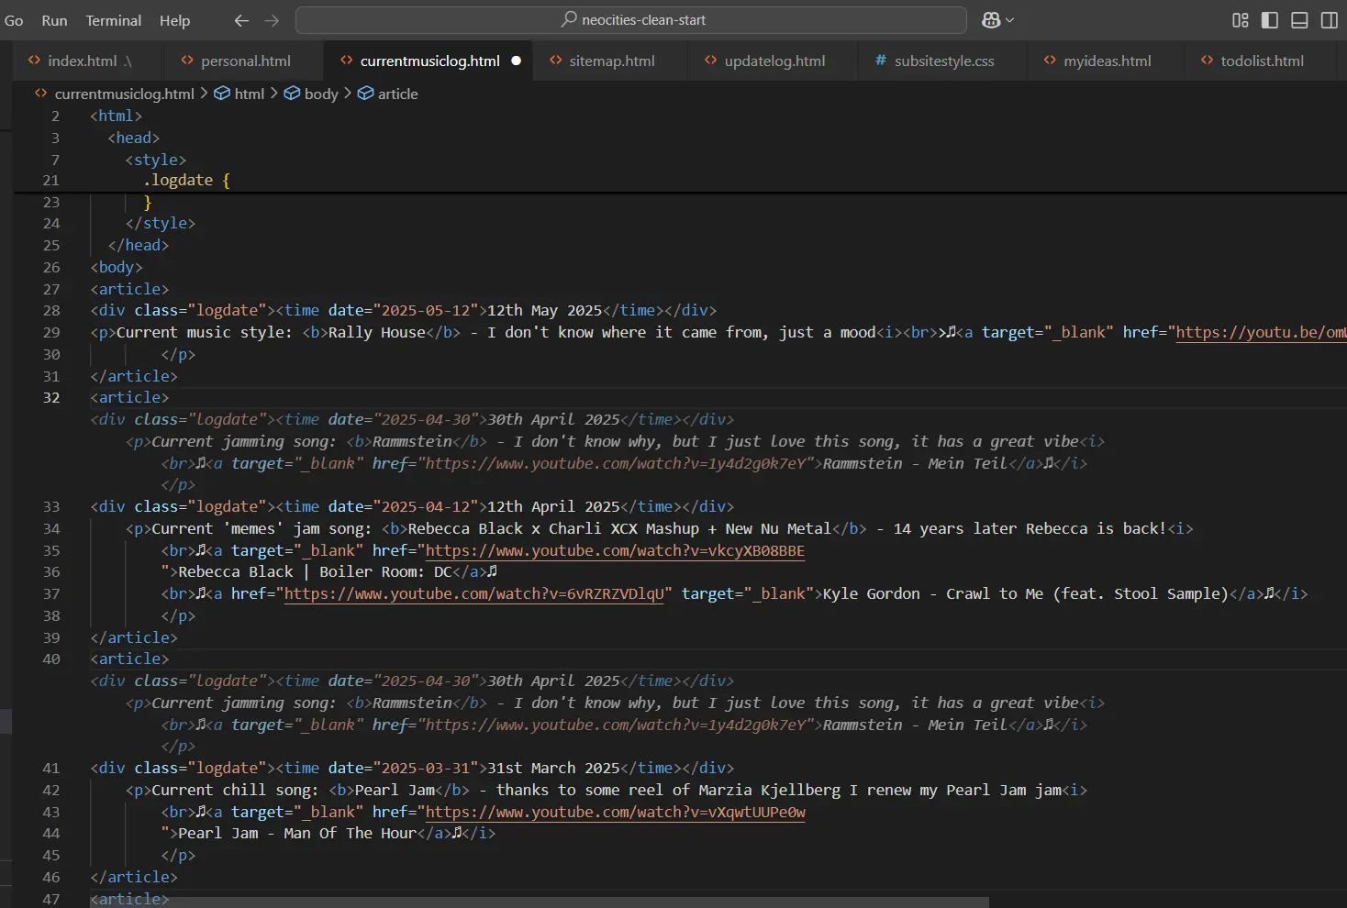1347x908 pixels.
Task: Click the youtube link ending 6vRZRZVDlqU
Action: (473, 593)
